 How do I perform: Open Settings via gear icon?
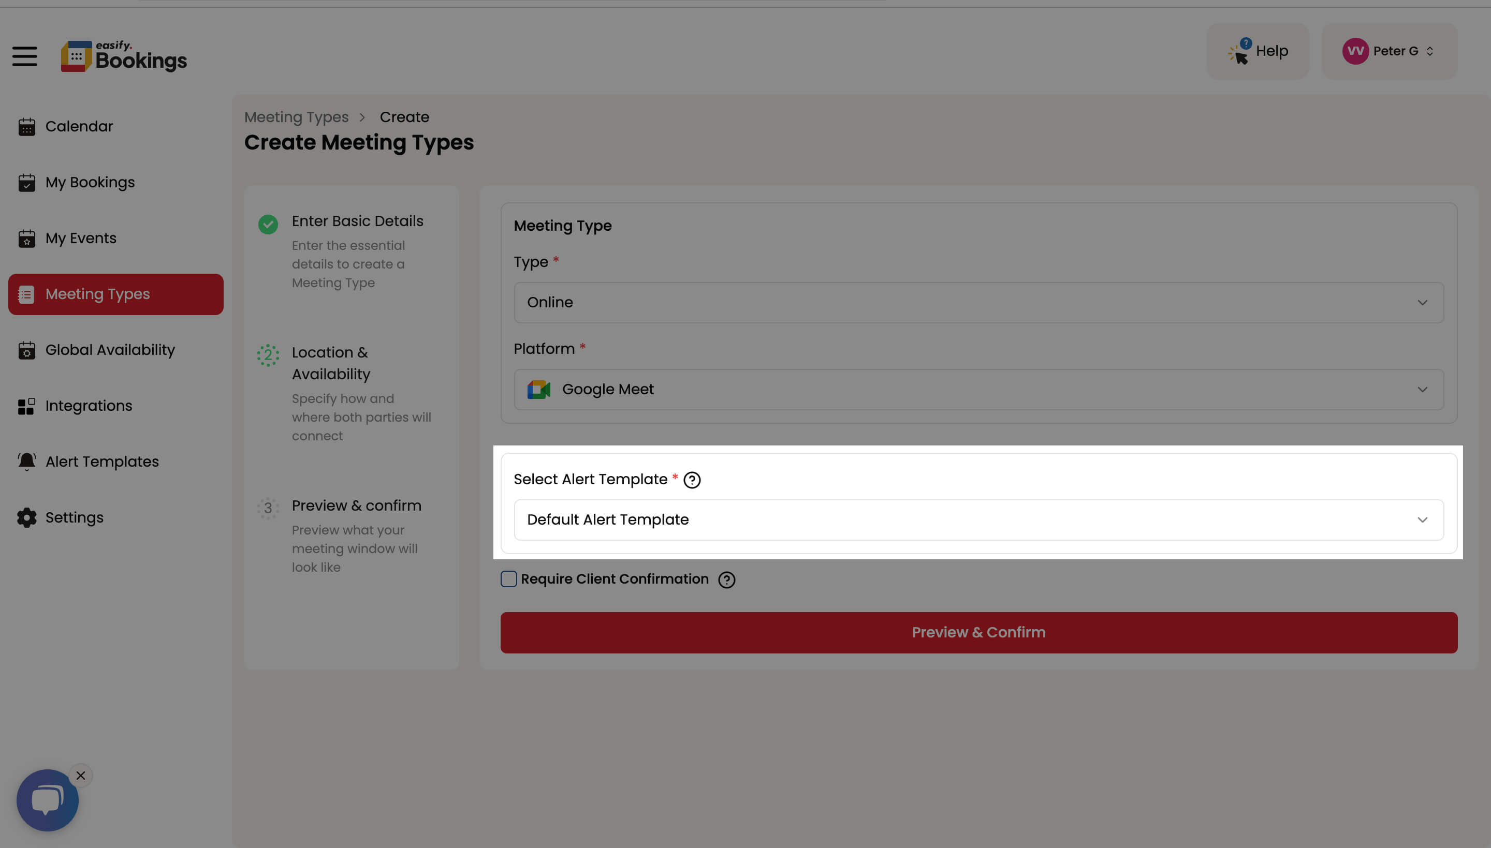[26, 517]
